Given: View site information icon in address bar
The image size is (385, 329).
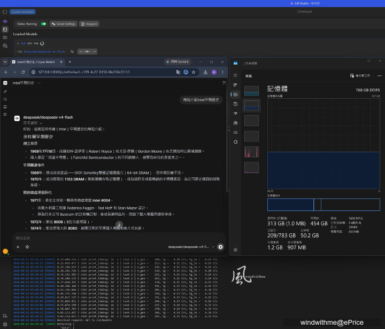Looking at the screenshot, I should click(x=33, y=72).
